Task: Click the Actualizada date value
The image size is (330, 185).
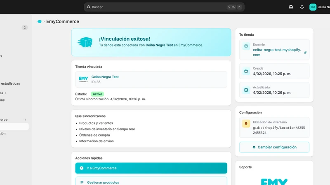Action: click(x=272, y=92)
